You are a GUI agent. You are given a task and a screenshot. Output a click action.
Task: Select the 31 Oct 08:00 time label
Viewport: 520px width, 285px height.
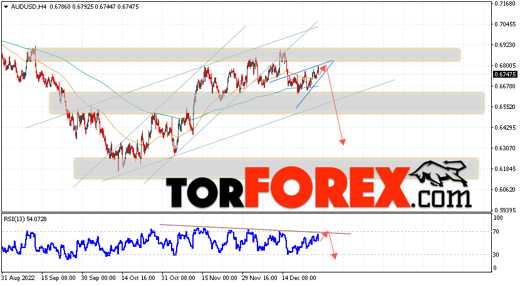(x=179, y=277)
